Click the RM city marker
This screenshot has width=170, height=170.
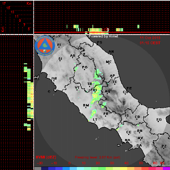(x=86, y=107)
